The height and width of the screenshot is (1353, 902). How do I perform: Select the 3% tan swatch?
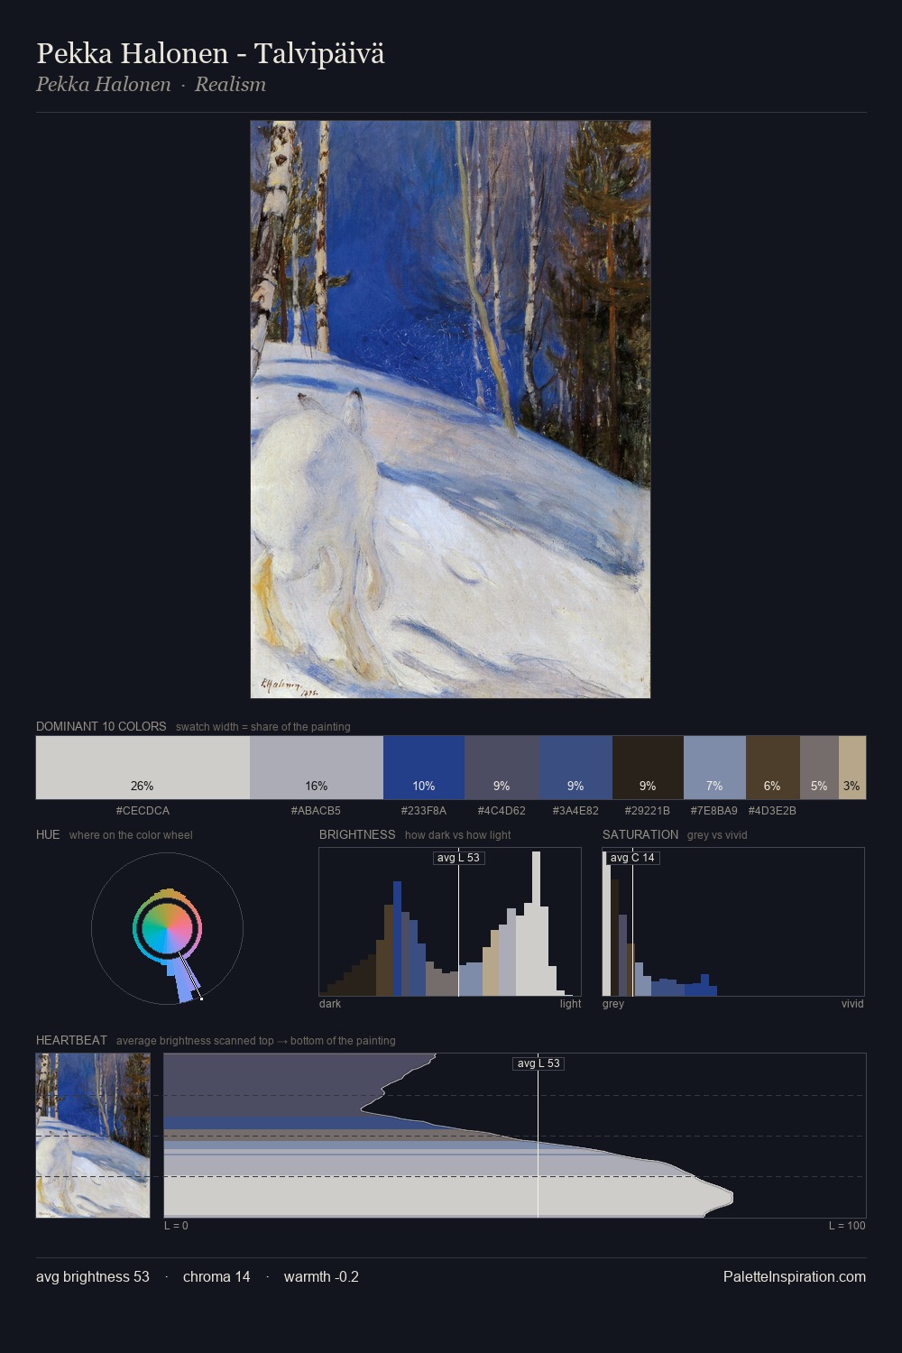tap(852, 768)
